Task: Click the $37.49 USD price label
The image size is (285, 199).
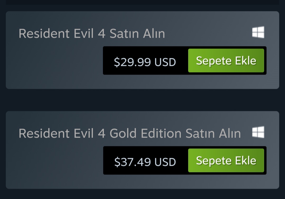Action: coord(145,162)
